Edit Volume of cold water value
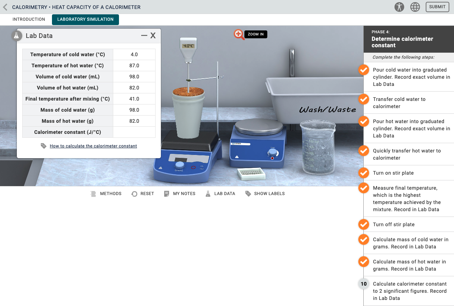Image resolution: width=454 pixels, height=306 pixels. pyautogui.click(x=134, y=77)
